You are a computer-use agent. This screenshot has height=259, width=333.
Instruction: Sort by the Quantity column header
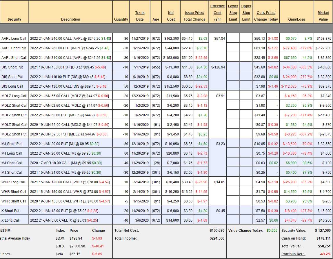pyautogui.click(x=121, y=19)
